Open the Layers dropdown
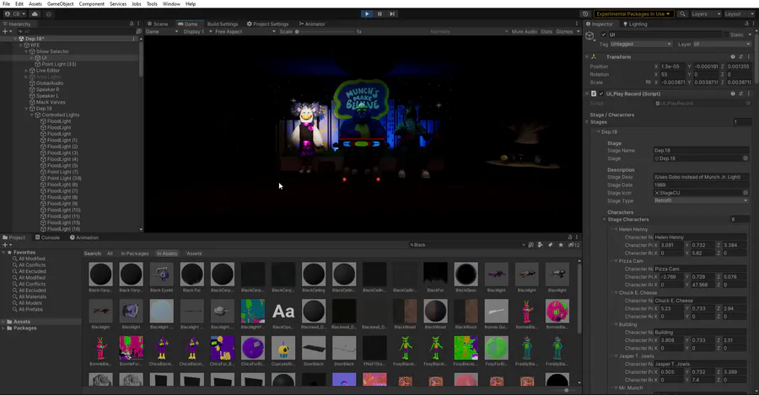The image size is (759, 395). point(706,14)
